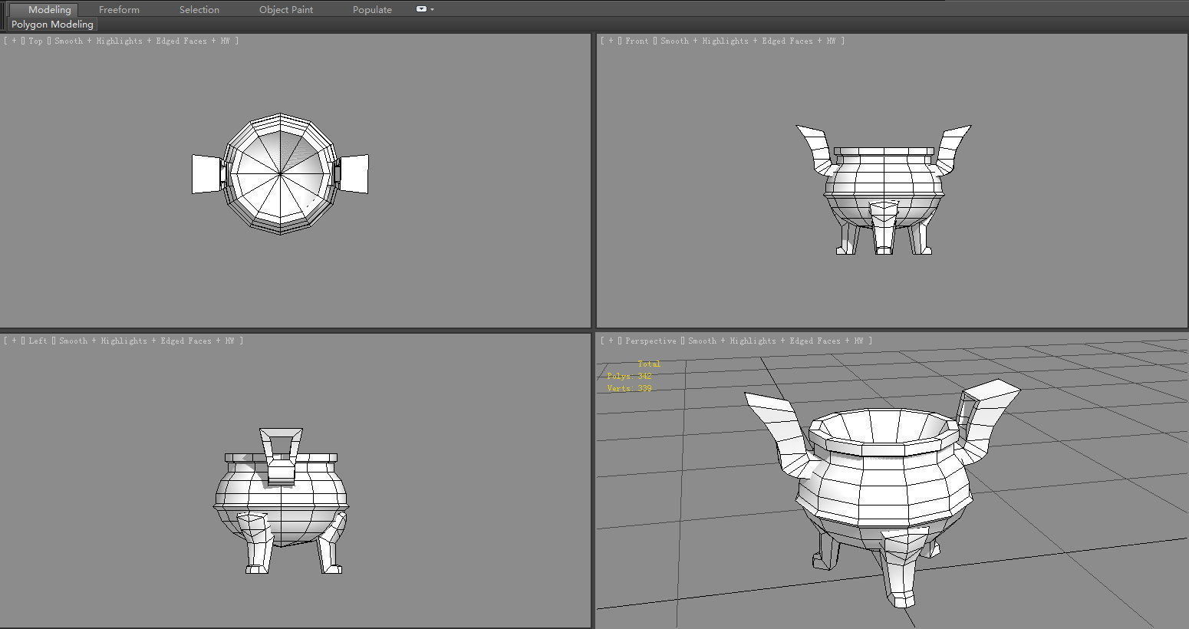The height and width of the screenshot is (629, 1189).
Task: Open the Perspective viewport shading label menu
Action: point(776,341)
